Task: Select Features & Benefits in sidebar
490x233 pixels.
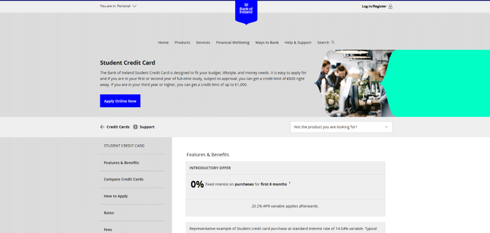Action: pos(121,163)
